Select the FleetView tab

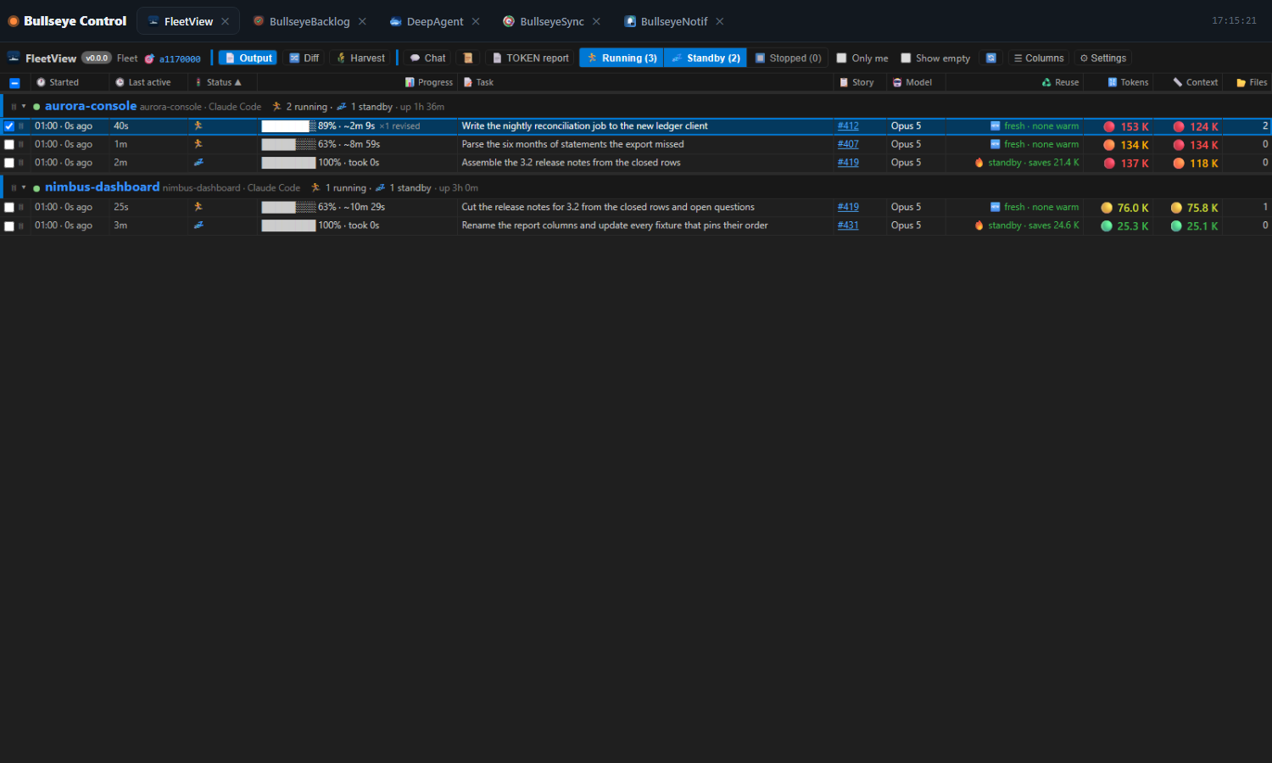[x=188, y=21]
